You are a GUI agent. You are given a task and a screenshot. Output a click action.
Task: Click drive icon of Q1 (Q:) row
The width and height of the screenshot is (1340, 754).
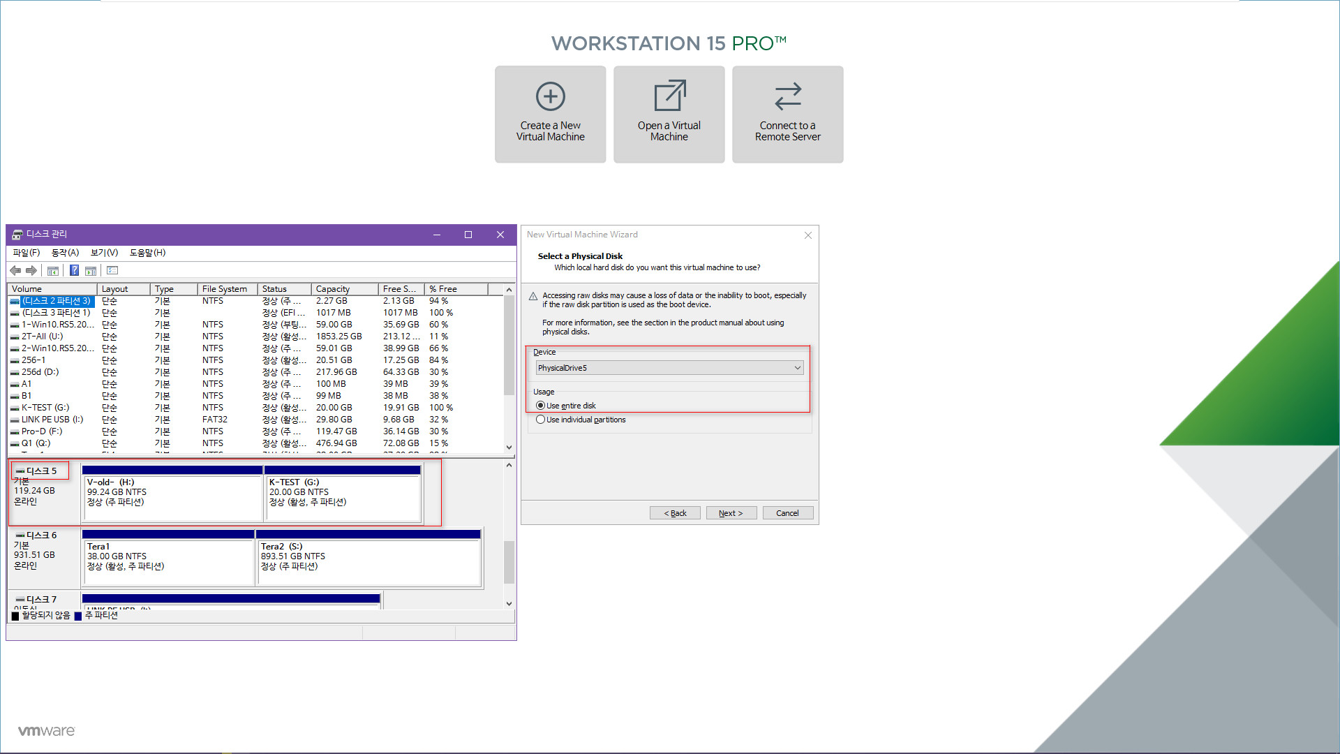[15, 443]
